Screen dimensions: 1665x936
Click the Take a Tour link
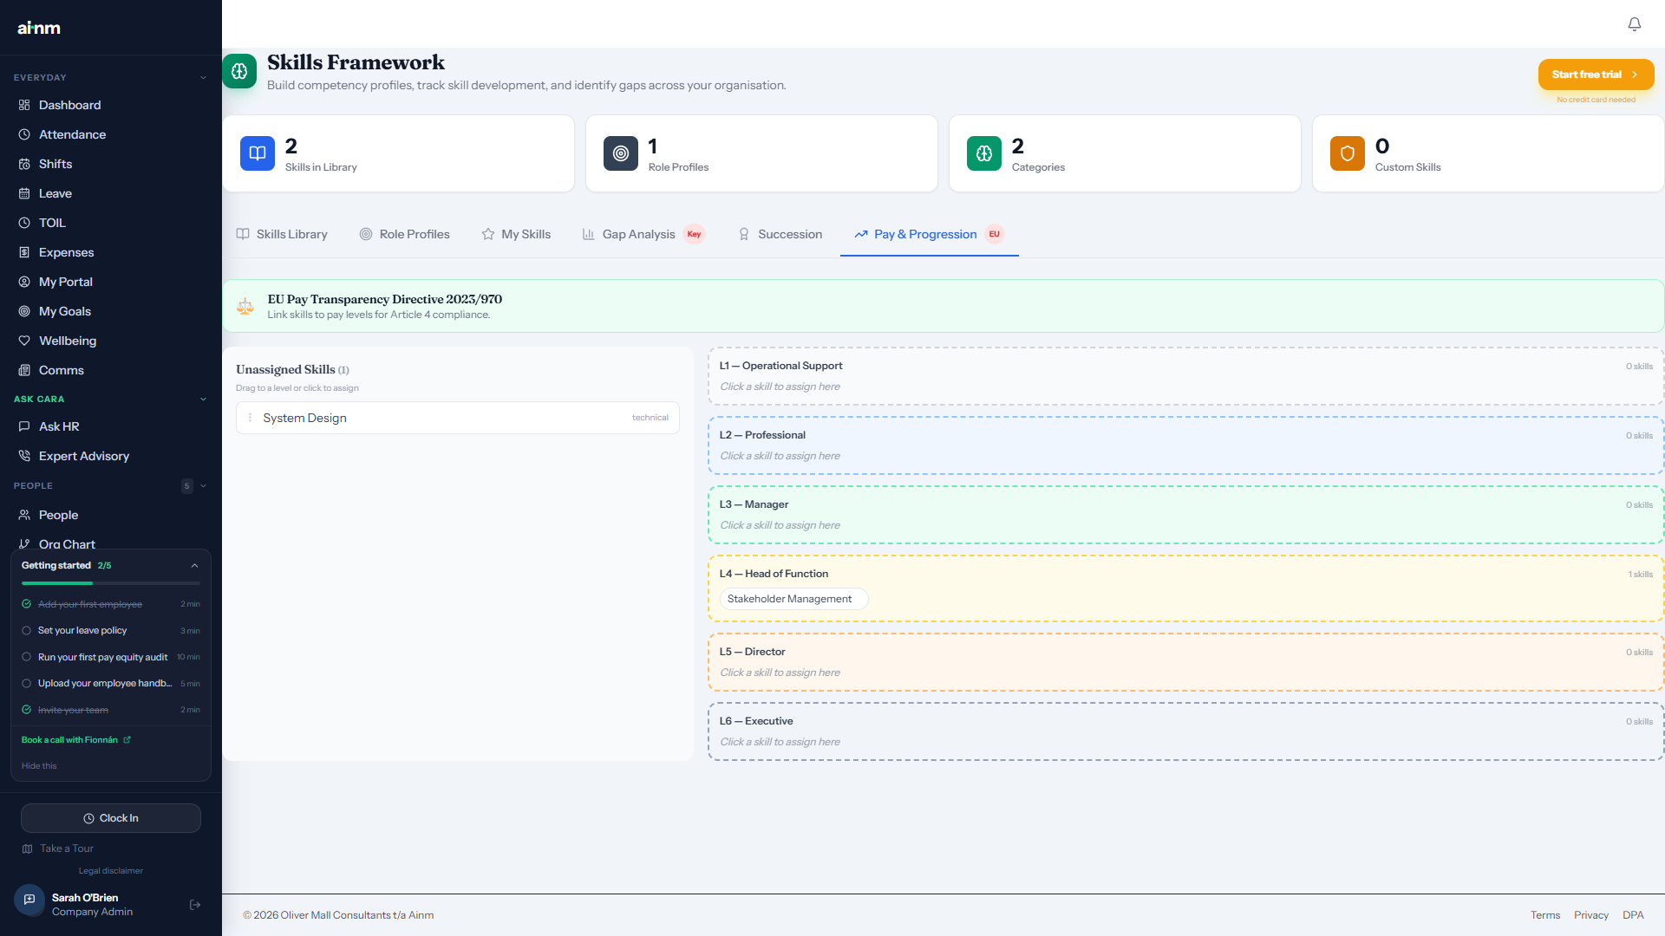point(58,848)
